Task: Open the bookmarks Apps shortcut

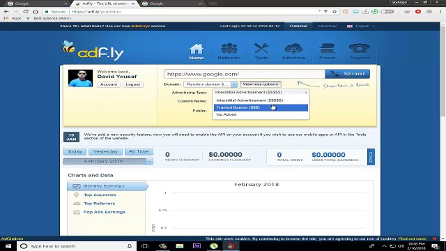Action: (13, 18)
